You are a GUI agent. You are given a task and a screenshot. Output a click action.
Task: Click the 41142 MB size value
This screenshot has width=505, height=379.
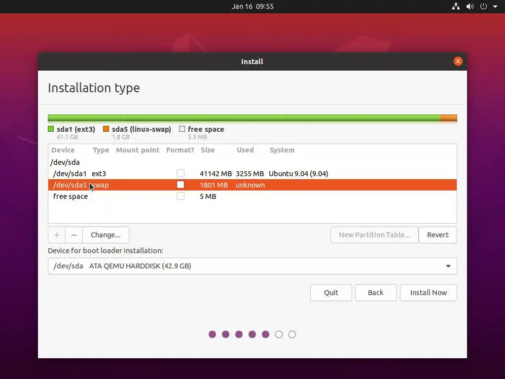[x=216, y=174]
